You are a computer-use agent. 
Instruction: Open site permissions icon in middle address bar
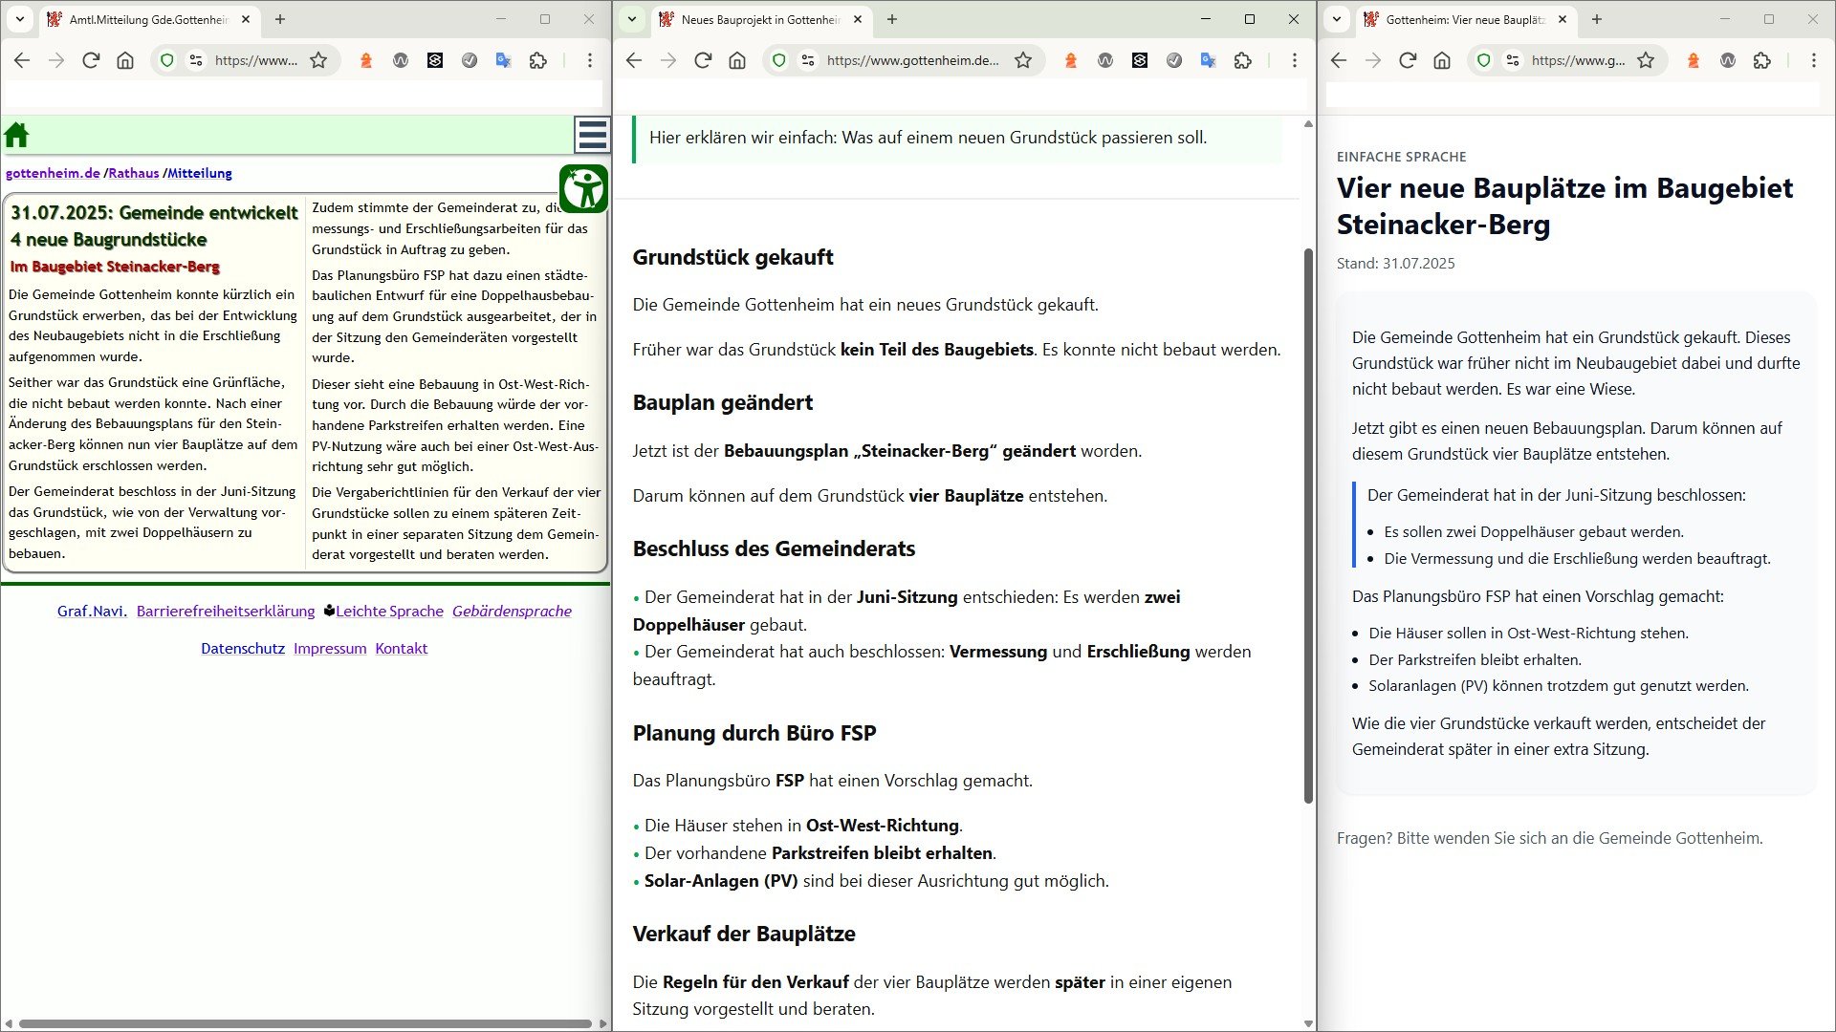pos(808,60)
